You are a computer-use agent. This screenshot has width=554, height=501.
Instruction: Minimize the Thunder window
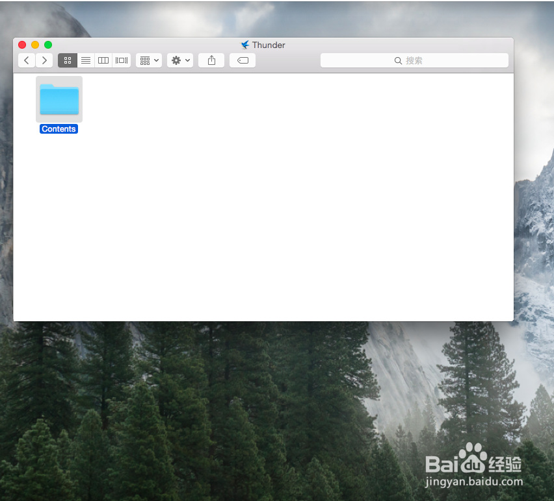pyautogui.click(x=35, y=45)
